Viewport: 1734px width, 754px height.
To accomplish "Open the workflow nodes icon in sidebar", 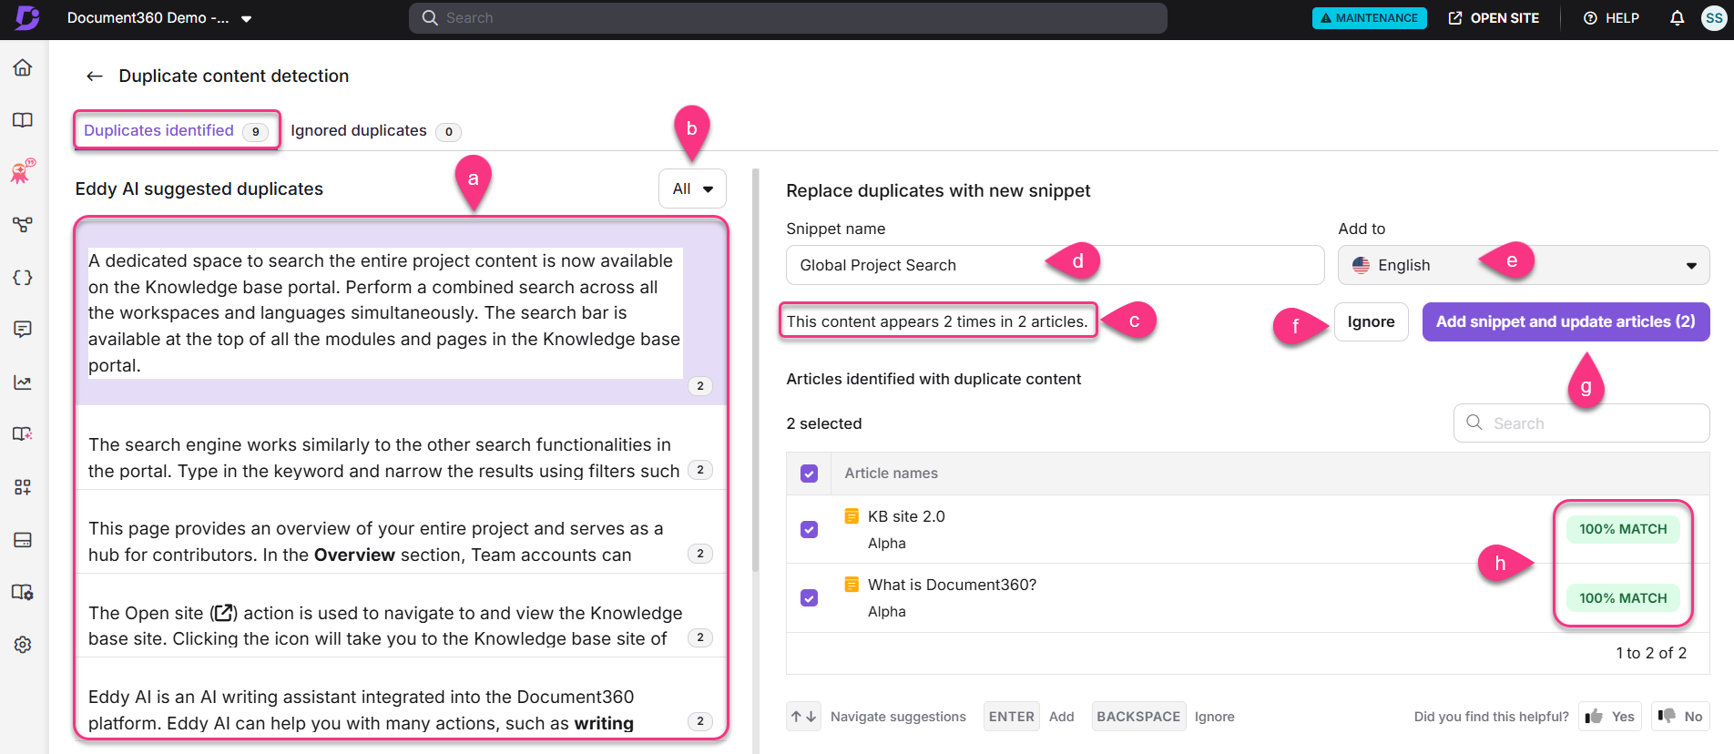I will click(23, 224).
